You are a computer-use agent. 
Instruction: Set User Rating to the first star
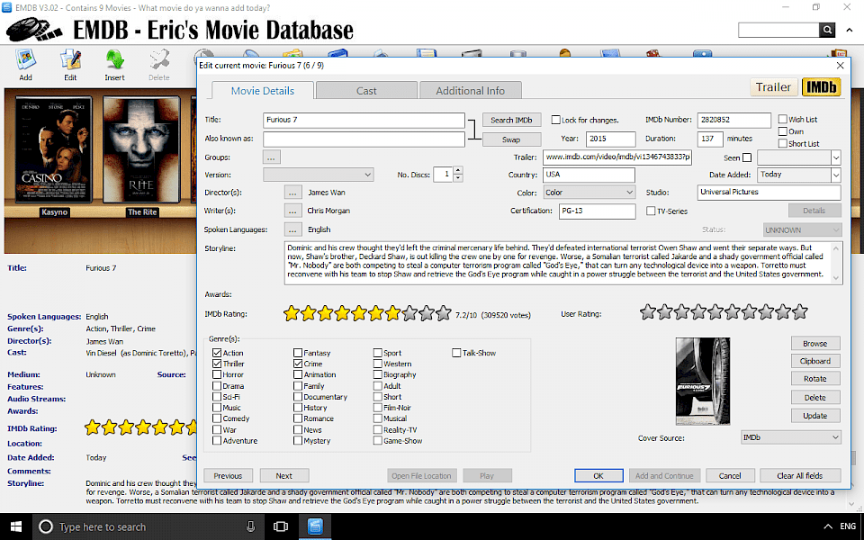coord(647,312)
